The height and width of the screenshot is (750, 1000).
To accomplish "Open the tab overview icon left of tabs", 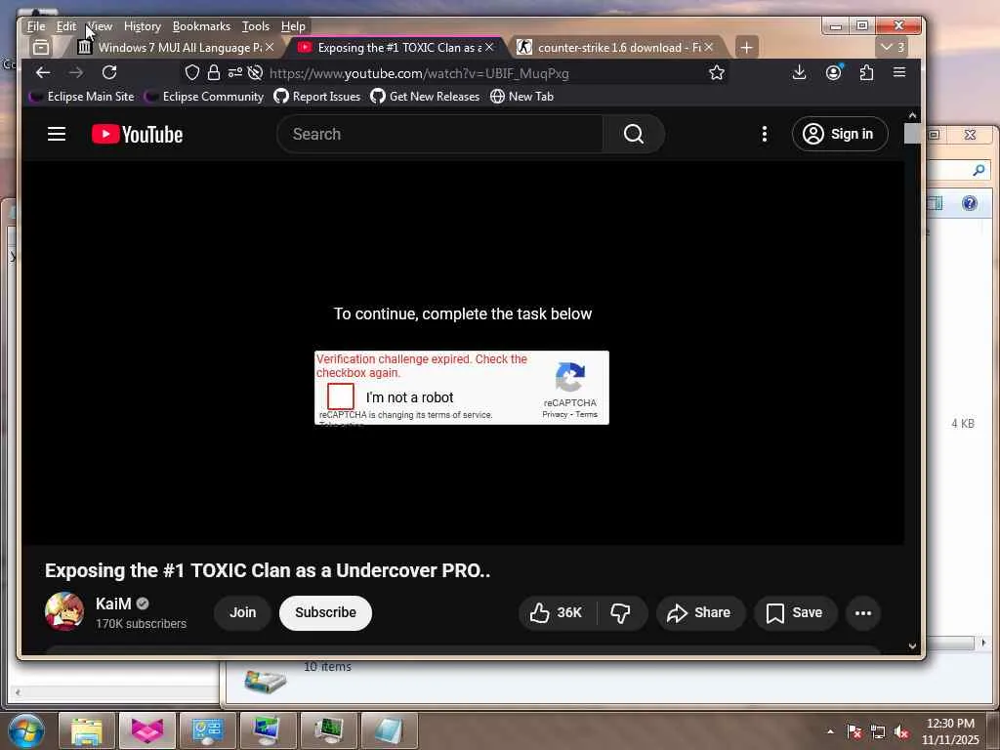I will point(41,47).
